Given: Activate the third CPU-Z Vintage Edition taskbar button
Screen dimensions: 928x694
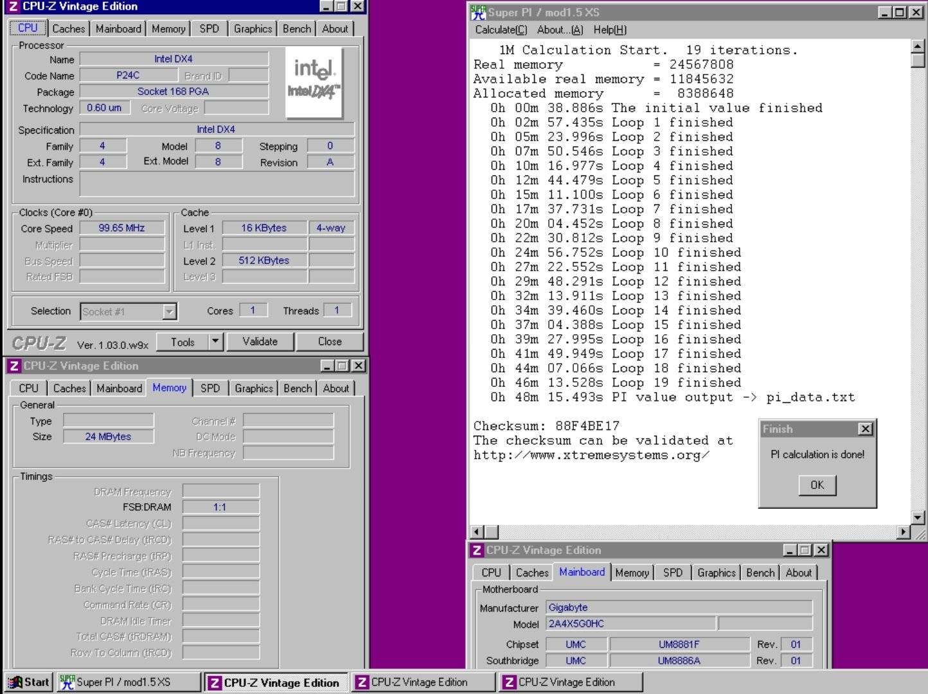Looking at the screenshot, I should 571,682.
